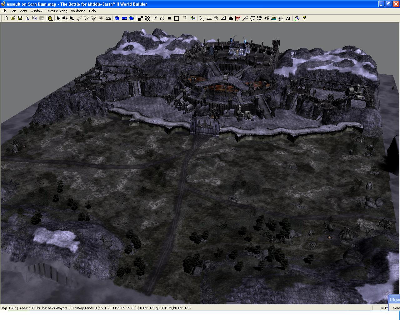Choose the red build list tool
Image resolution: width=400 pixels, height=320 pixels.
(x=238, y=18)
